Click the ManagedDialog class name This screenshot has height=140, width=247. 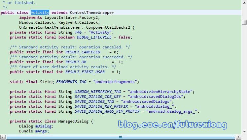click(73, 121)
